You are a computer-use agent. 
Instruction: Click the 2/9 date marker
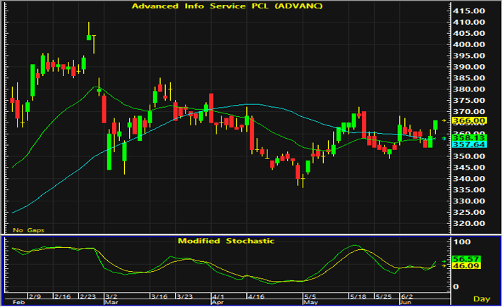[x=35, y=296]
